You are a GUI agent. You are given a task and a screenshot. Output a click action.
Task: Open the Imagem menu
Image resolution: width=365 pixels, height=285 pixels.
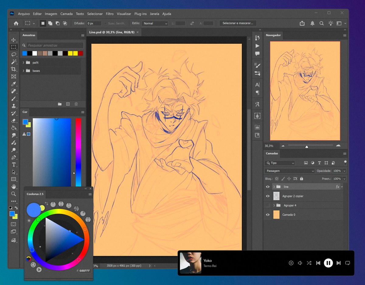click(51, 14)
